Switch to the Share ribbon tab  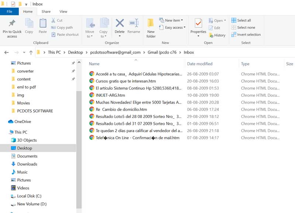point(46,11)
